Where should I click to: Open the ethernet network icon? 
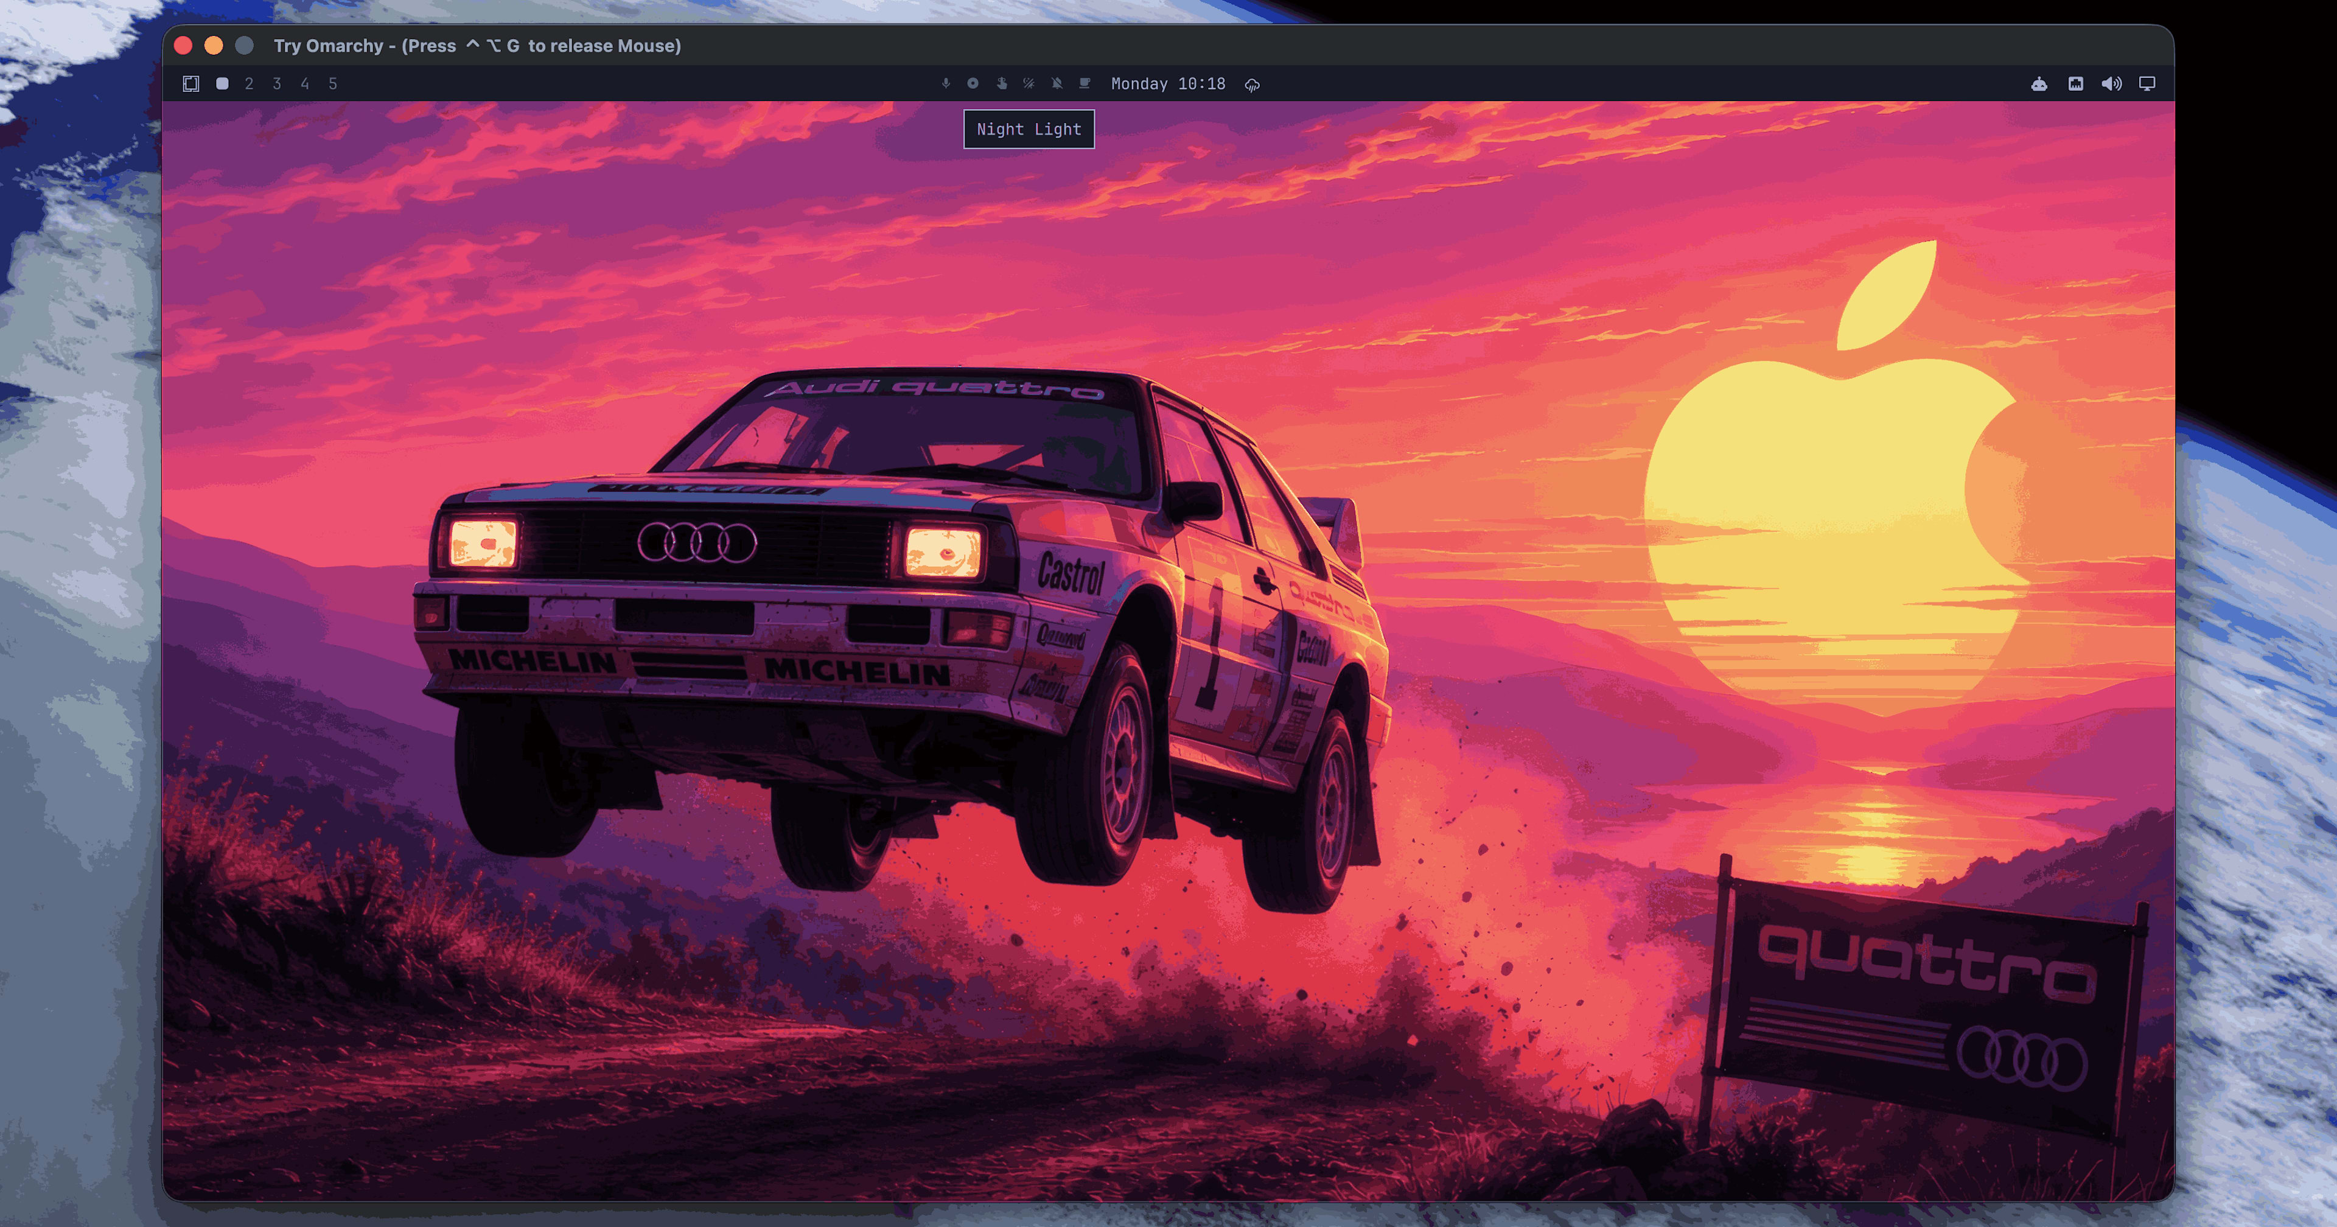(x=2076, y=83)
